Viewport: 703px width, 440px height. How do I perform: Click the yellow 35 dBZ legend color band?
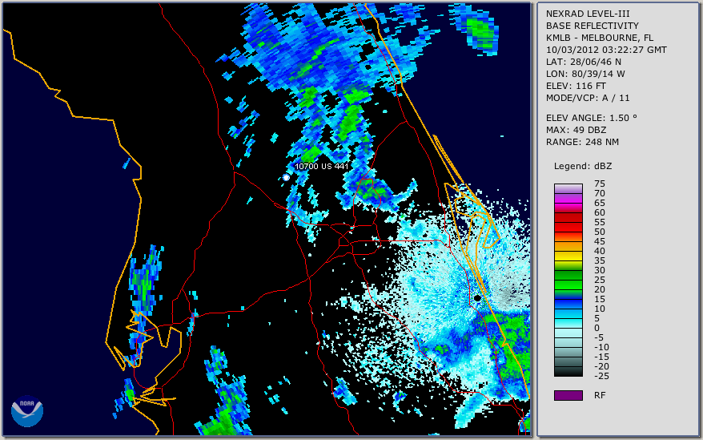pos(568,256)
